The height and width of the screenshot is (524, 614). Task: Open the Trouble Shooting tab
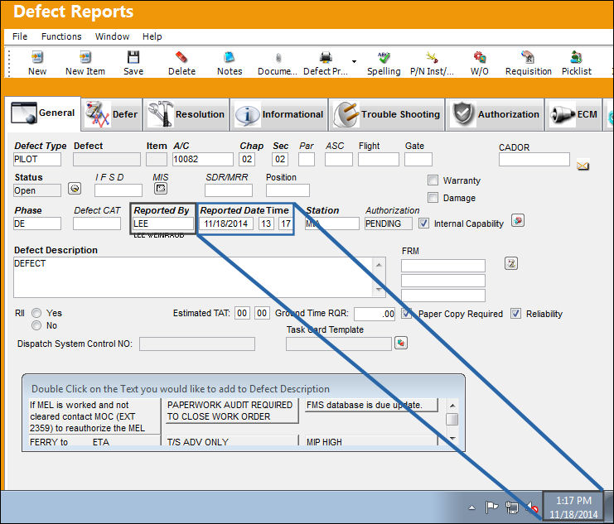coord(387,114)
